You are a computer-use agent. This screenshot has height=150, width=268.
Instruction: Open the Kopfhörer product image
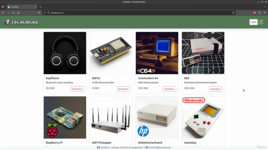(x=65, y=53)
